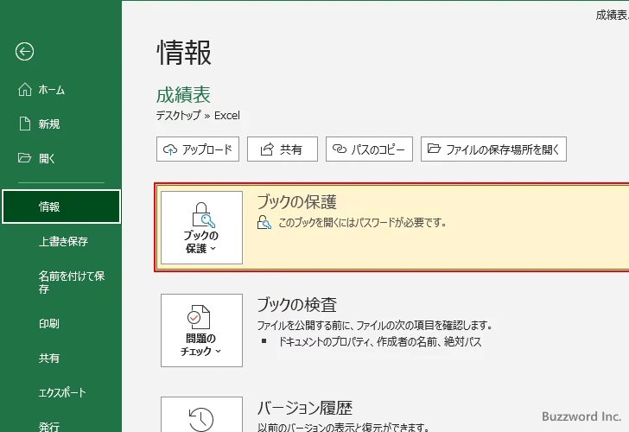Click the アップロード button
This screenshot has width=629, height=432.
pos(198,149)
